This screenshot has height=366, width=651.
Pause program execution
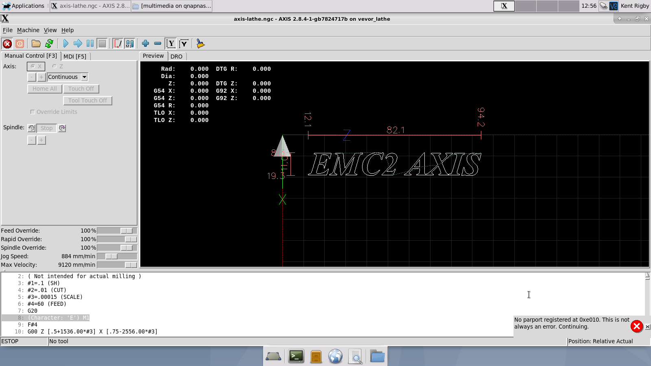[90, 44]
